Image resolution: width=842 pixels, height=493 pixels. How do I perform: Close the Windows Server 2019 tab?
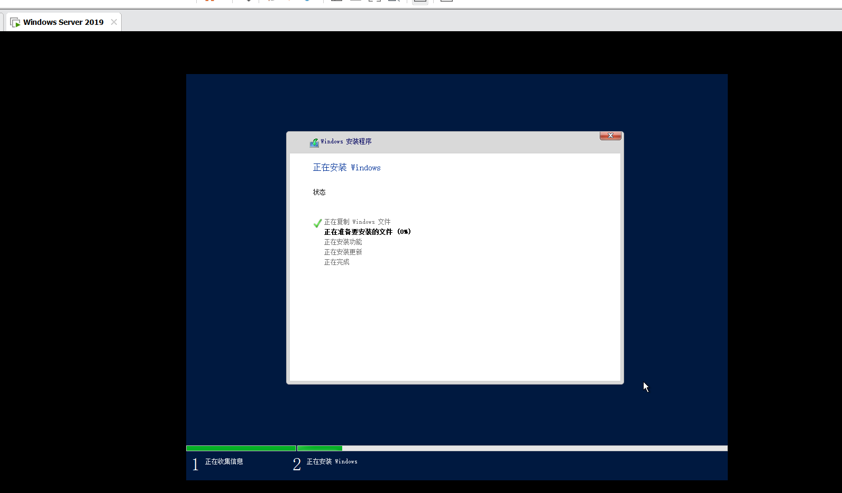click(x=114, y=22)
